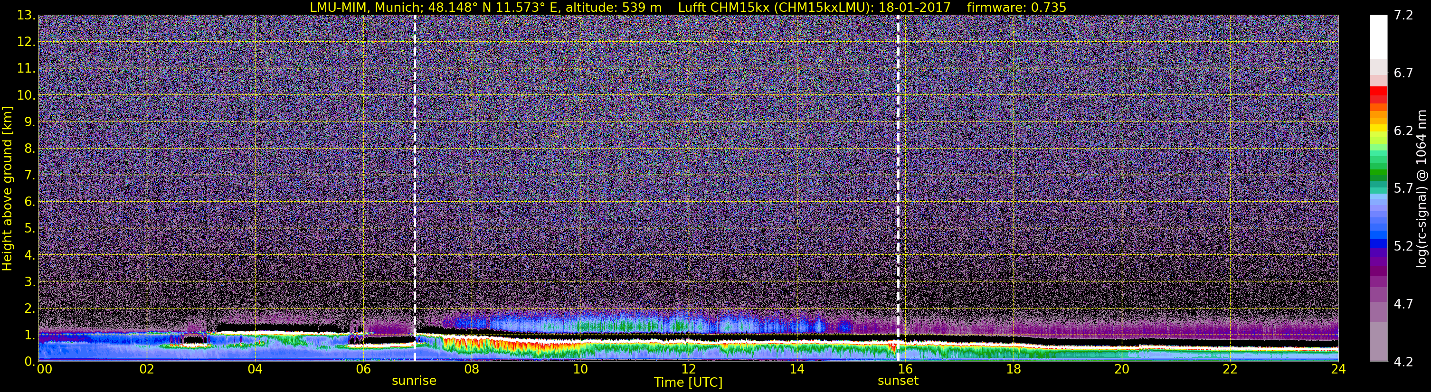Click the colorbar label log(rc-signal) @ 1064 nm
Image resolution: width=1431 pixels, height=392 pixels.
[x=1422, y=188]
